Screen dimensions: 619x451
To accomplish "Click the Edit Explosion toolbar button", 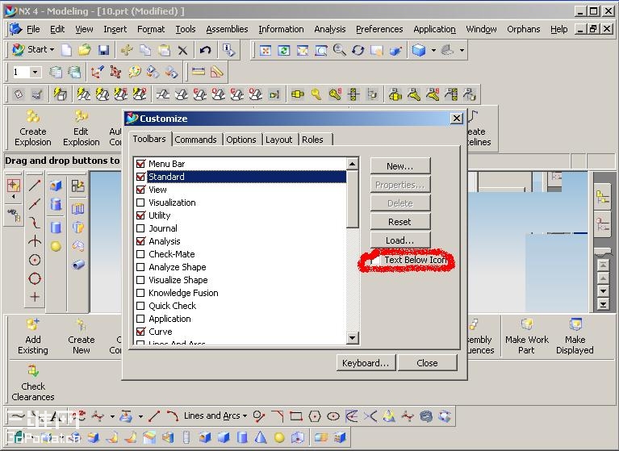I will click(81, 128).
